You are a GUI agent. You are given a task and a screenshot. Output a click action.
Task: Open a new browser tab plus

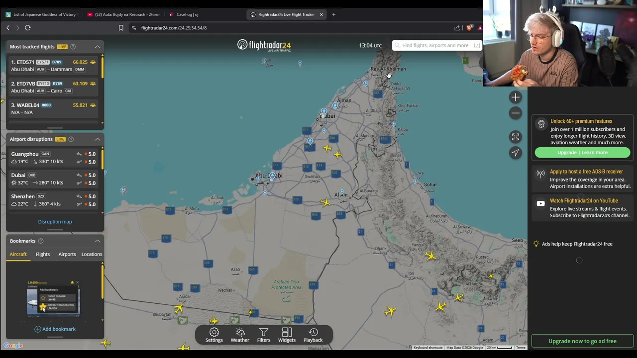333,14
